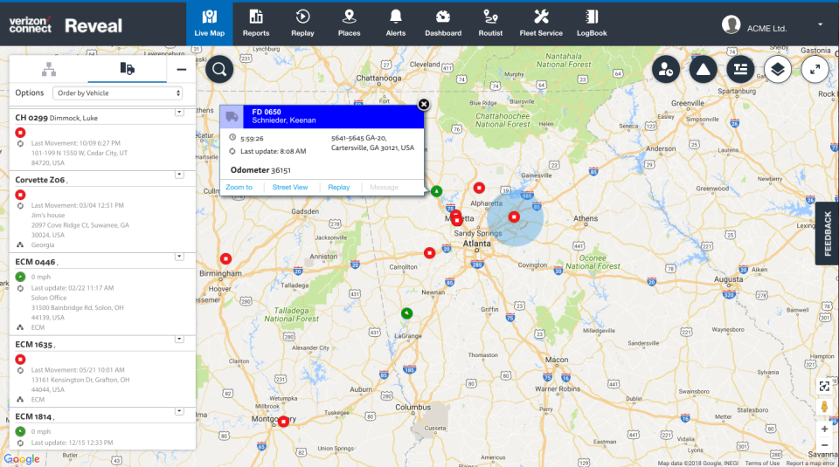The width and height of the screenshot is (839, 467).
Task: Toggle the vehicle labels map button
Action: (740, 69)
